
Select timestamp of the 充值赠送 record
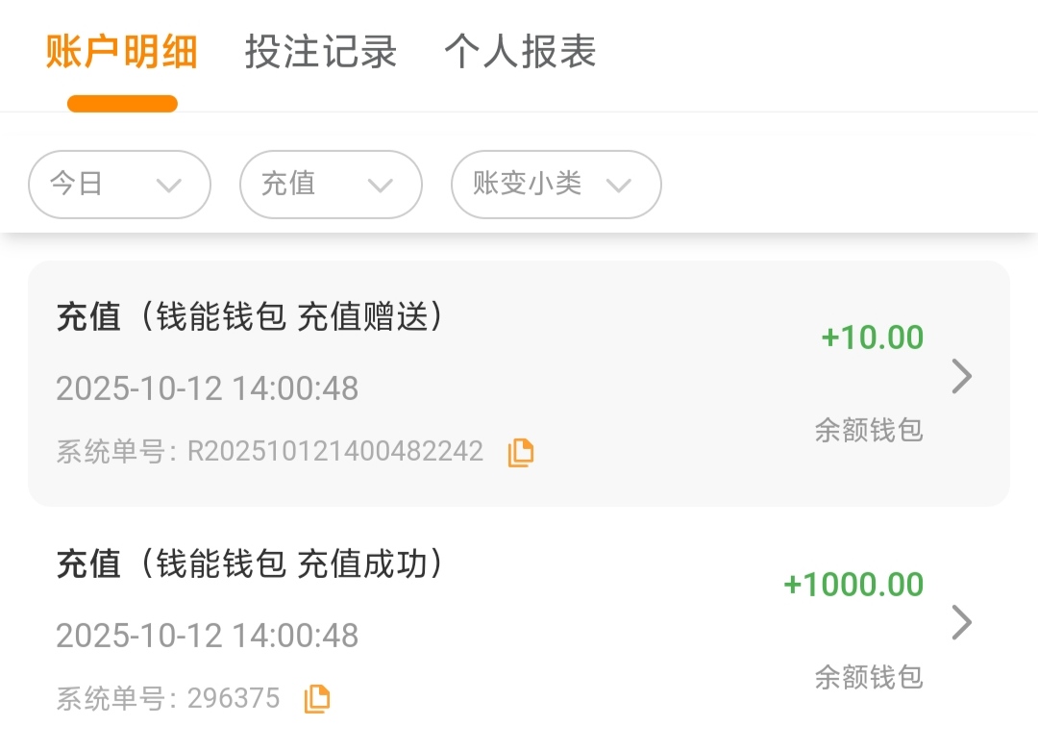tap(207, 389)
